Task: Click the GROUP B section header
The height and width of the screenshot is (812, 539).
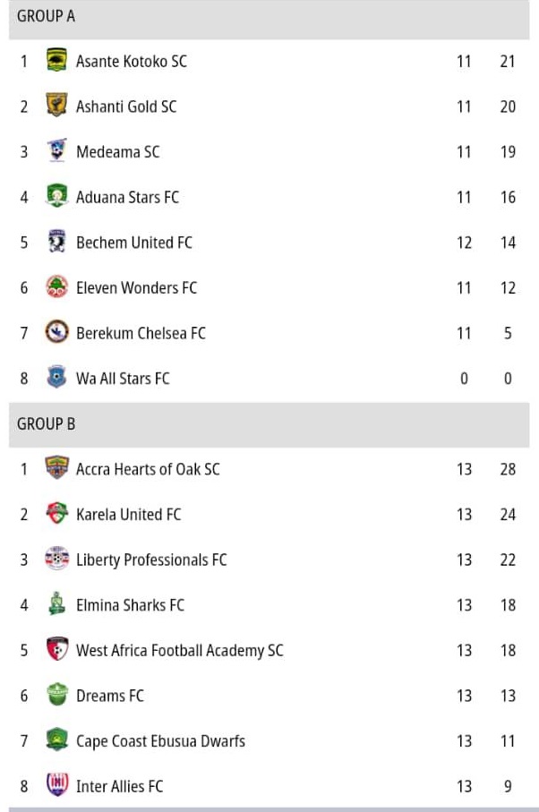Action: point(269,424)
